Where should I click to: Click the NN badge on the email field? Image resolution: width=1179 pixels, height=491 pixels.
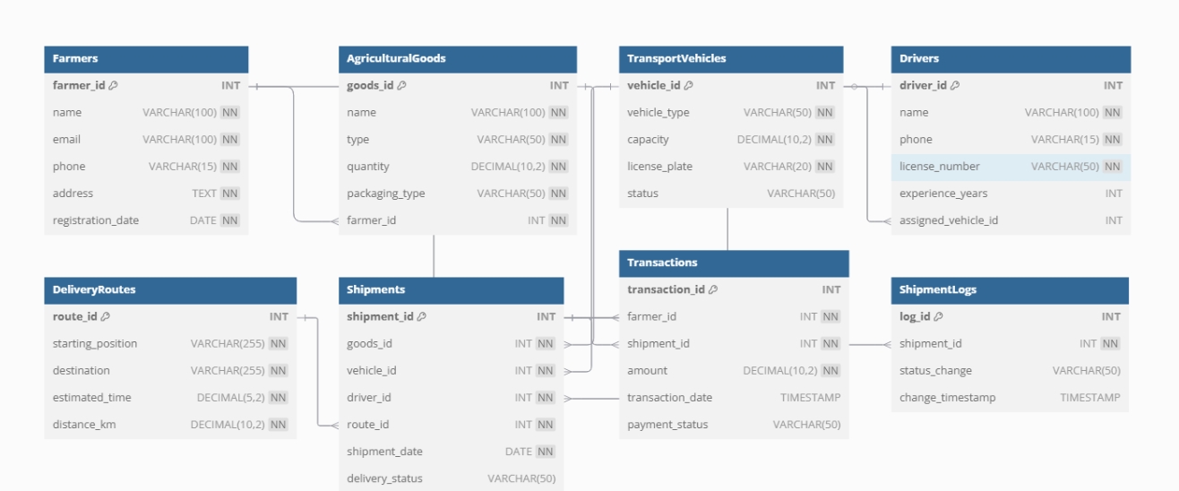[x=230, y=140]
